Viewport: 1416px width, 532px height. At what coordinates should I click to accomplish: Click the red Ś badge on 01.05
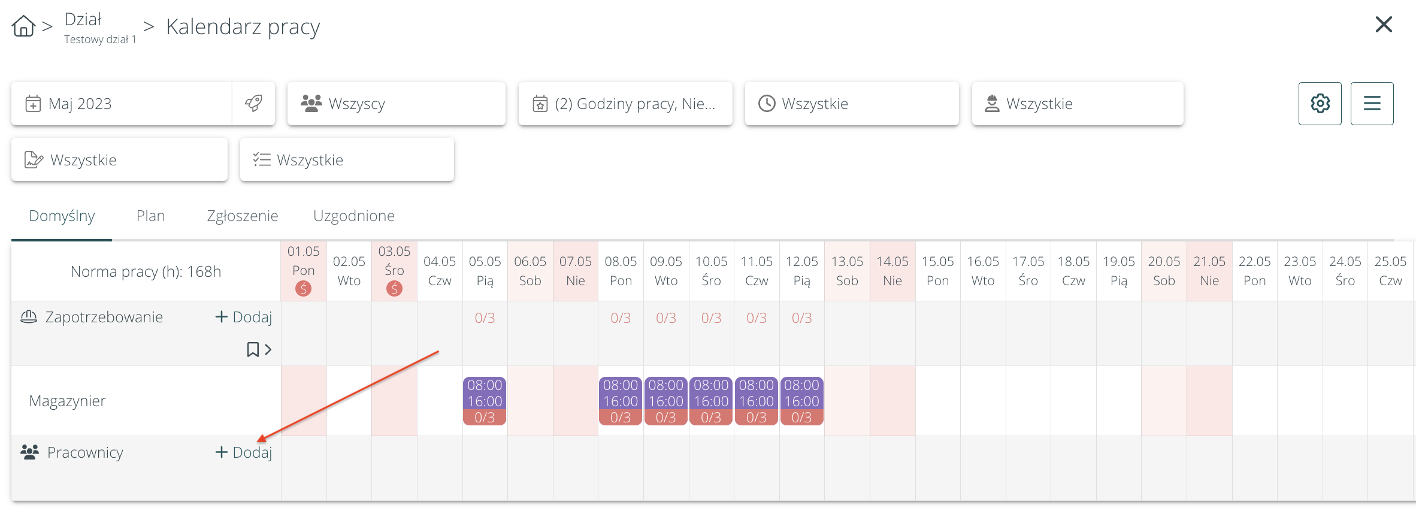(x=304, y=289)
